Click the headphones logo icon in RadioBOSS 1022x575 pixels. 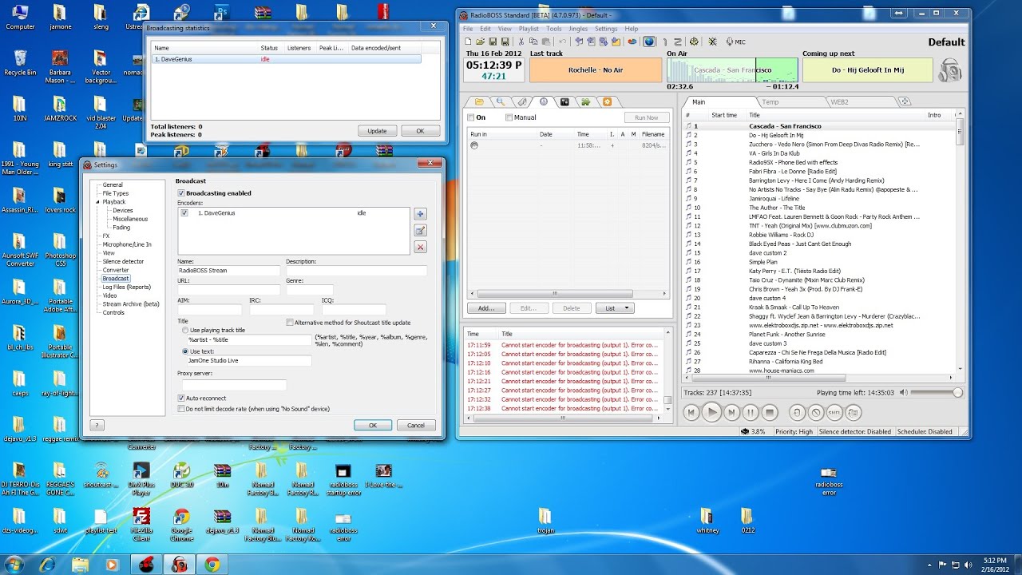pos(950,69)
